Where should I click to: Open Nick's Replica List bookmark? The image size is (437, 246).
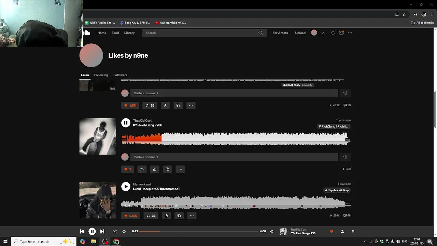[100, 23]
